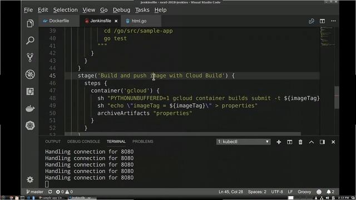Change the Groovy language mode
Viewport: 356px width, 200px height.
pos(304,192)
